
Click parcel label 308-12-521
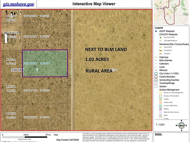(11, 63)
